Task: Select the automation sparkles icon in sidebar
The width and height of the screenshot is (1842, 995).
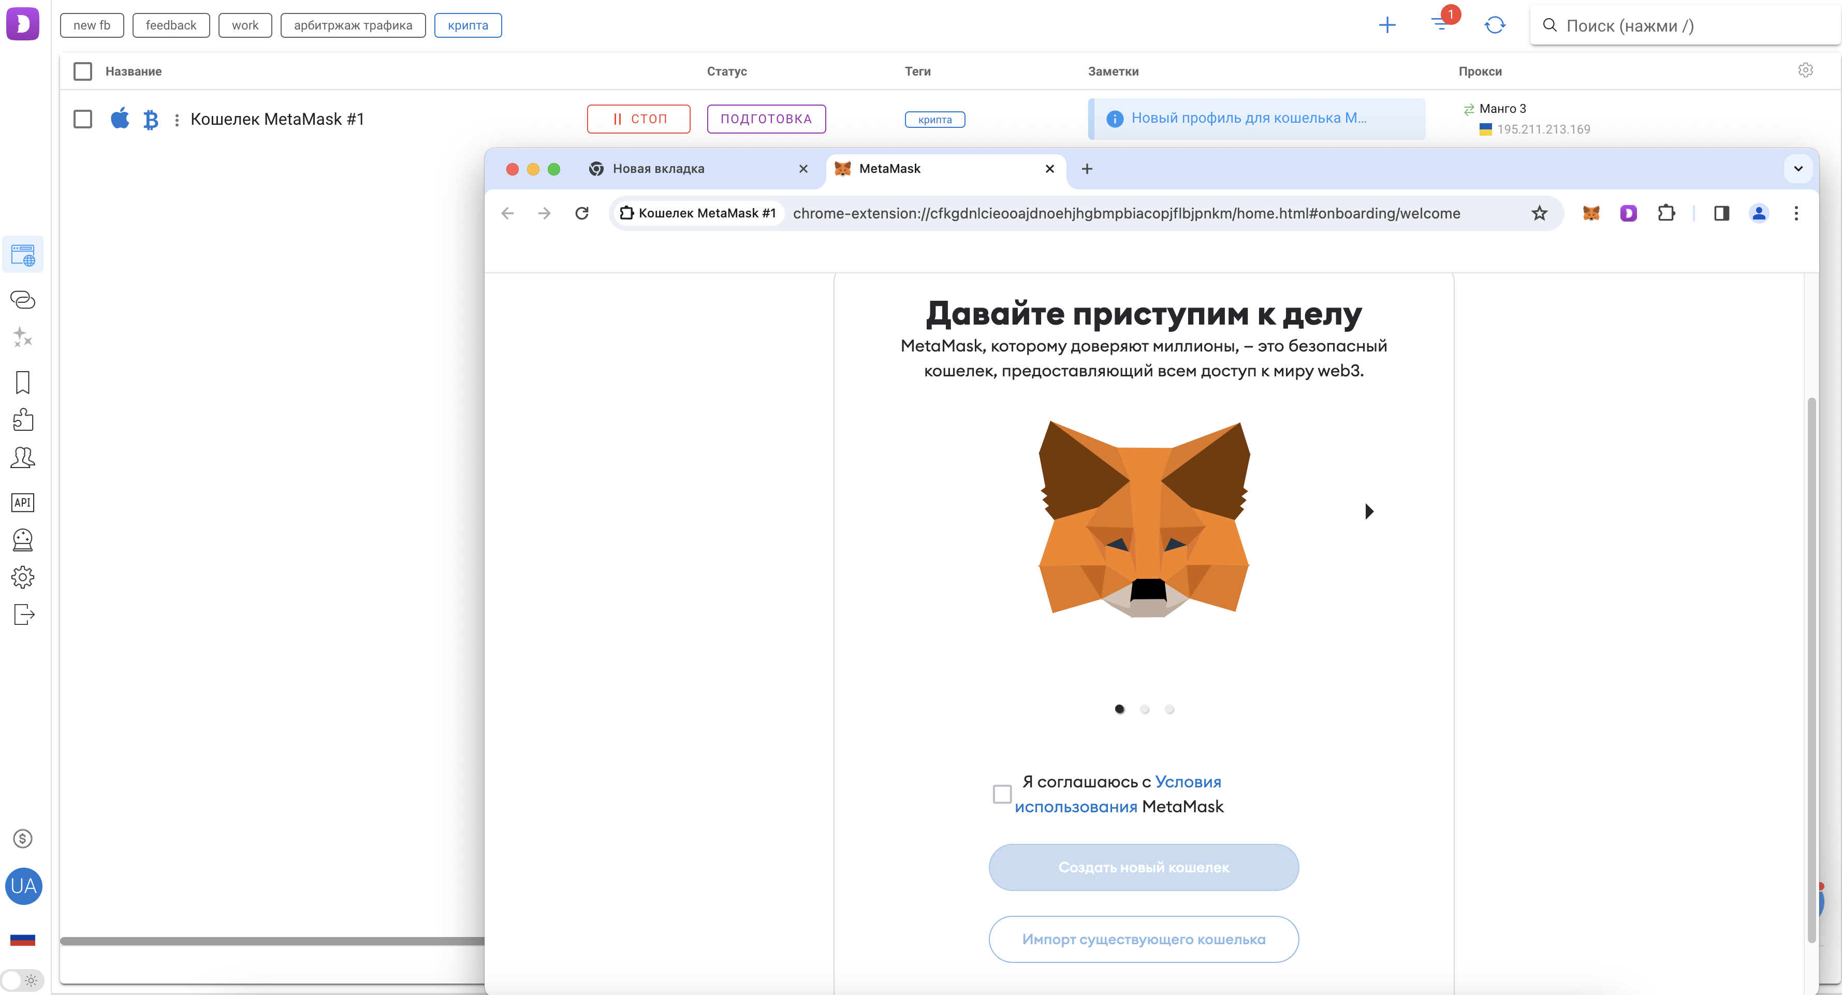Action: click(22, 336)
